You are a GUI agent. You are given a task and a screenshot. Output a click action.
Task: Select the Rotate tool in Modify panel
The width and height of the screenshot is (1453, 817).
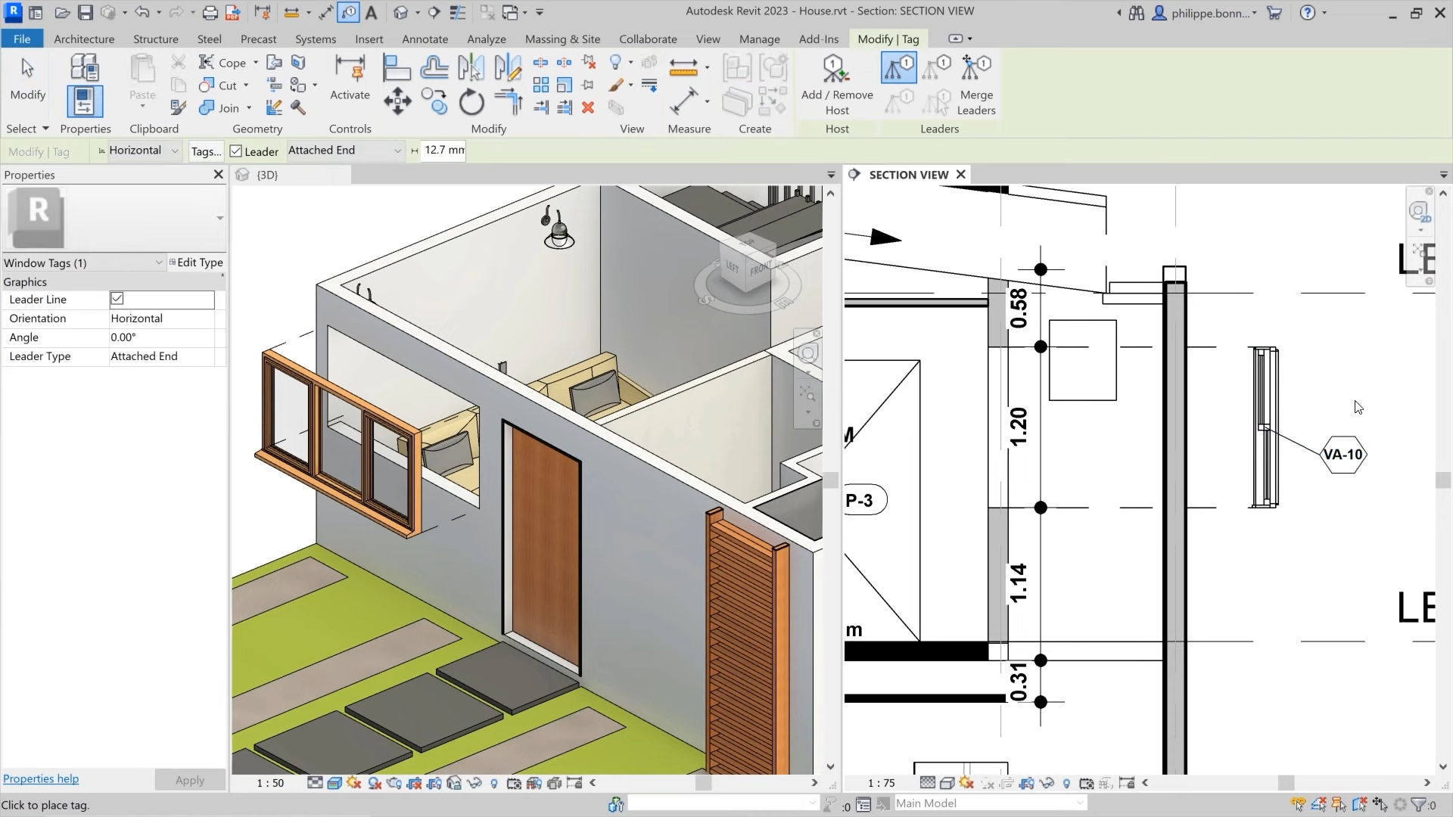coord(471,101)
